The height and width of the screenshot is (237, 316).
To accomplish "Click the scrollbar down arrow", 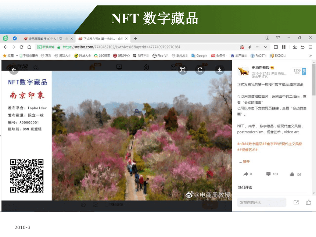I will click(x=314, y=193).
